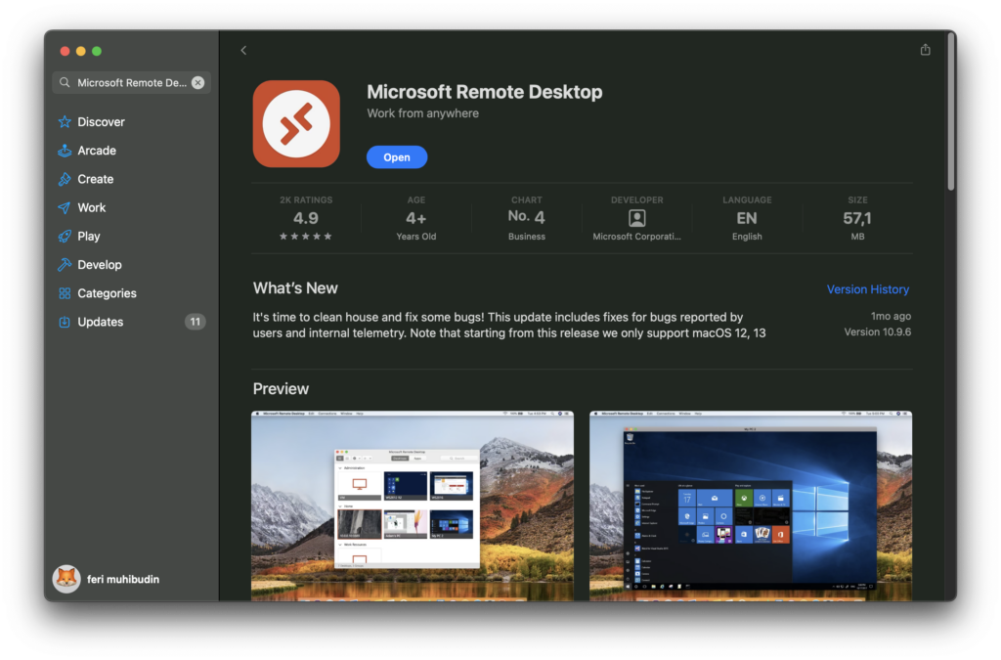This screenshot has width=1001, height=660.
Task: Maximize the App Store window
Action: pyautogui.click(x=97, y=51)
